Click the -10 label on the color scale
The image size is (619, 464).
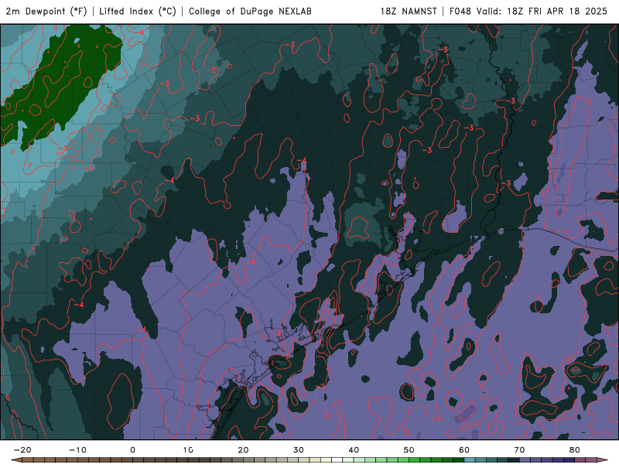(77, 450)
